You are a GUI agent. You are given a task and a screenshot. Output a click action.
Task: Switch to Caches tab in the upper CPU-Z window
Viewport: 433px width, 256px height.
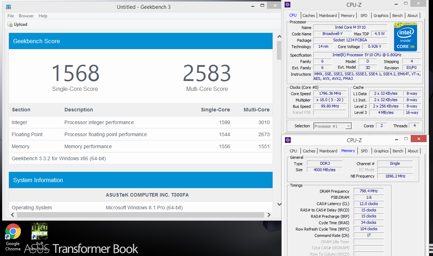pyautogui.click(x=308, y=16)
